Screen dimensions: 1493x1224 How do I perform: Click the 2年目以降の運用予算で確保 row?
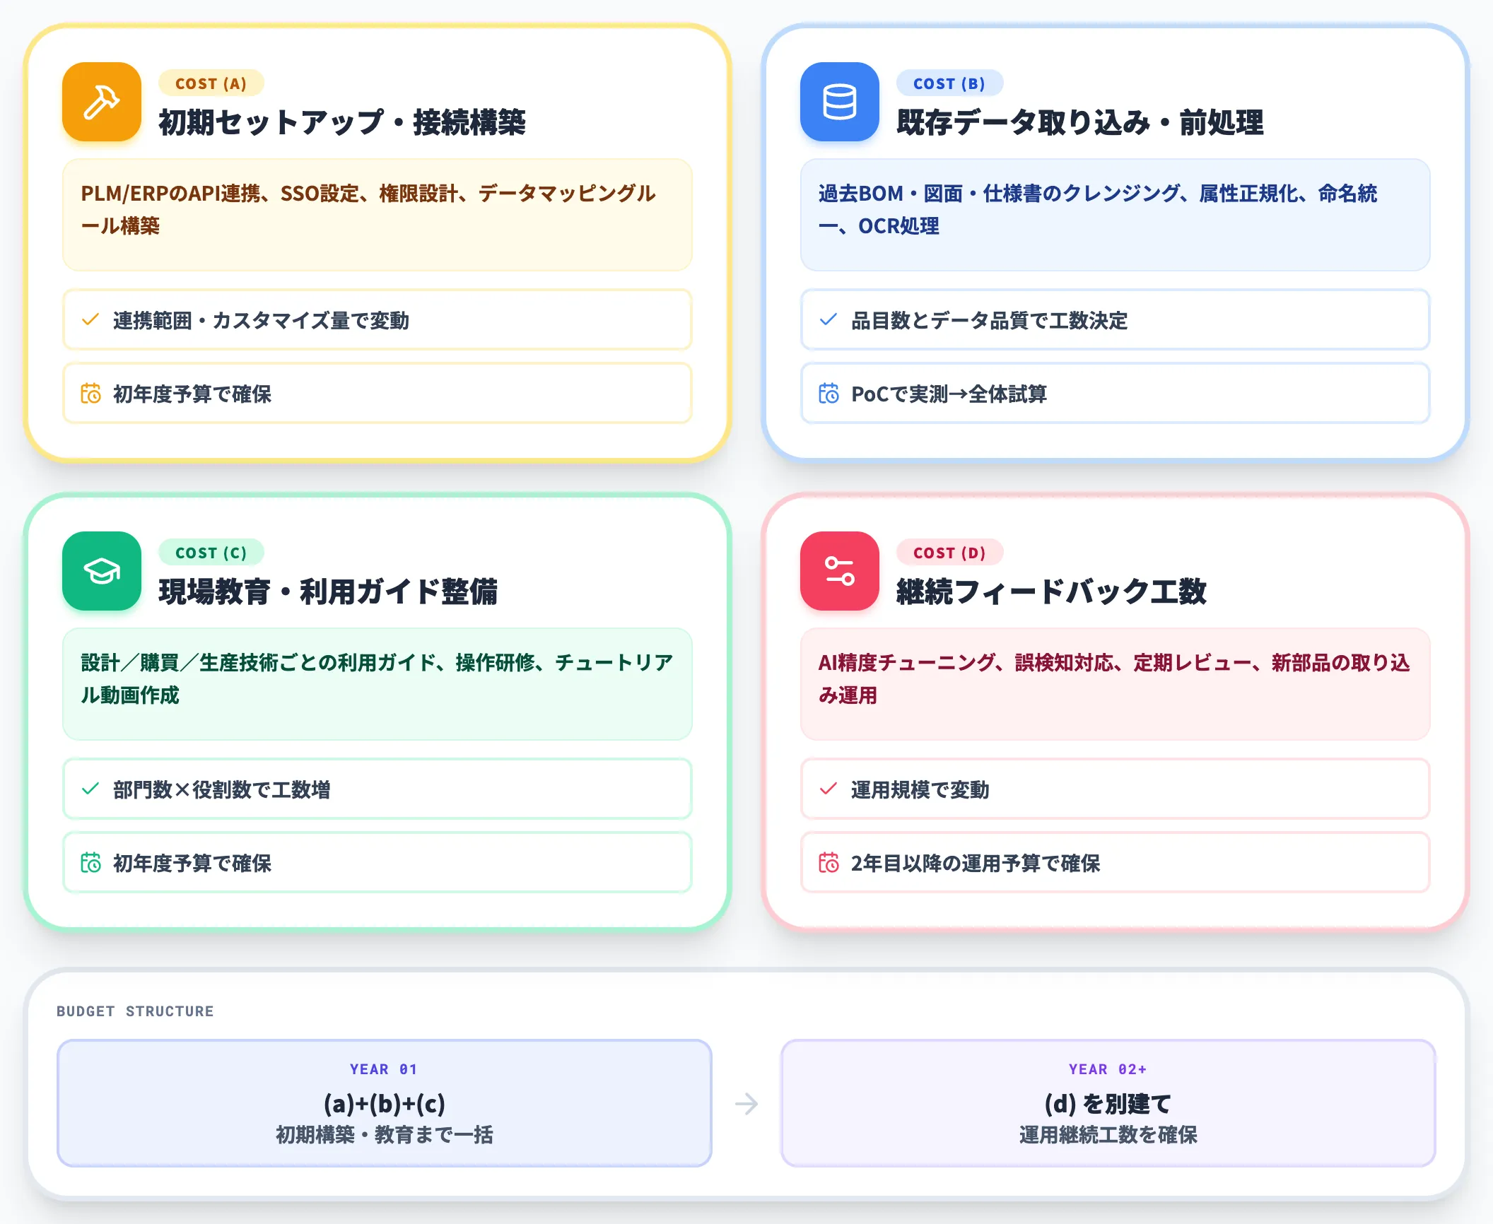pyautogui.click(x=1116, y=863)
